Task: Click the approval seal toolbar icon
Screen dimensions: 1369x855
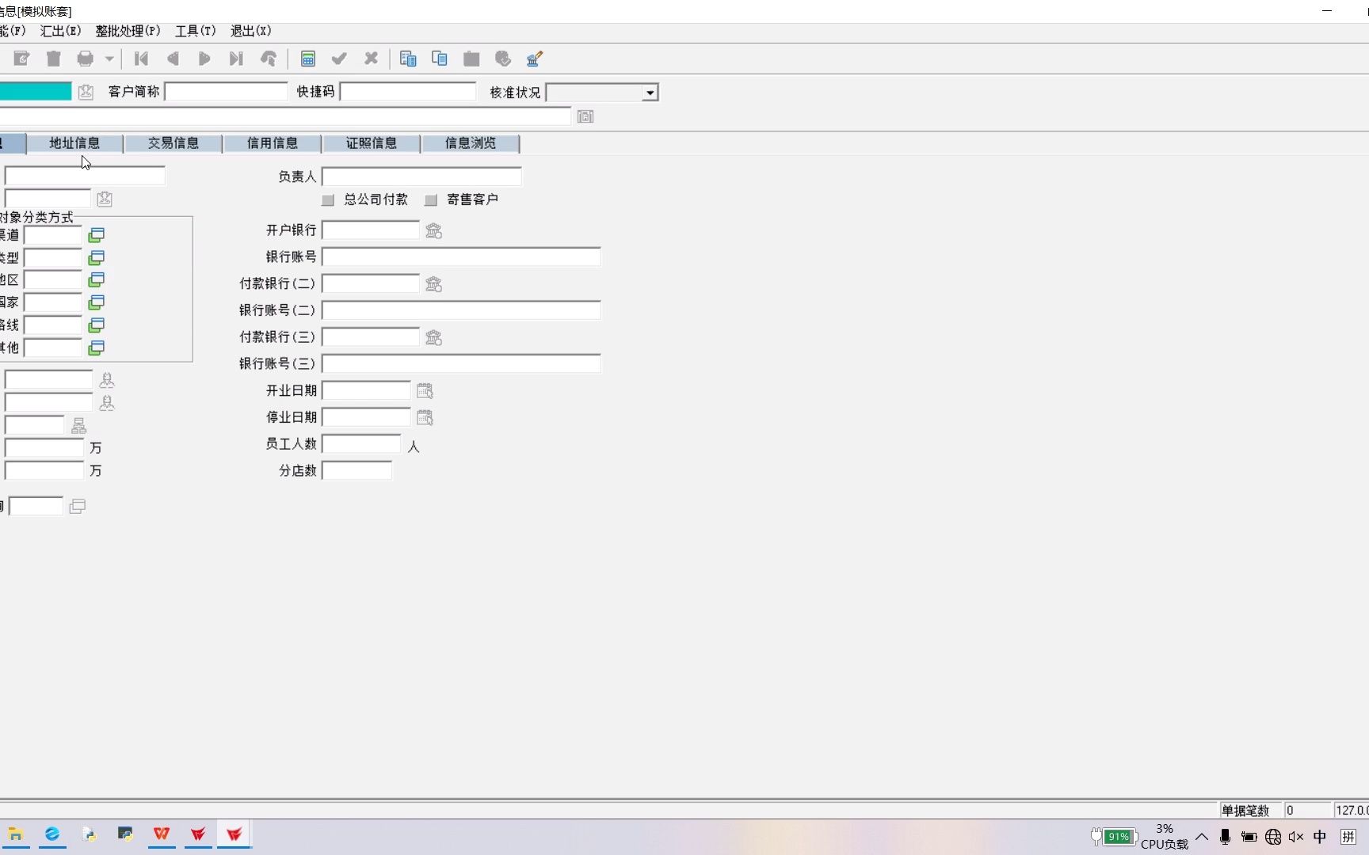Action: (503, 59)
